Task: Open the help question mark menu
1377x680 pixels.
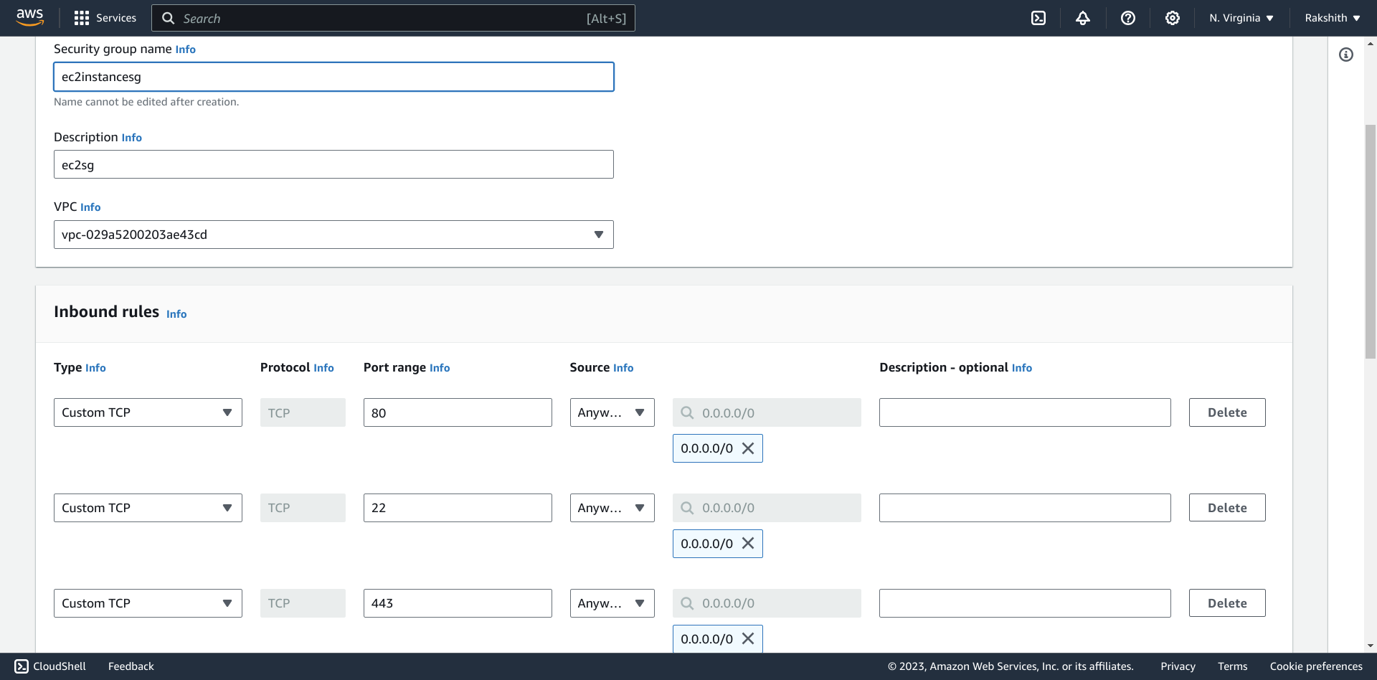Action: point(1127,18)
